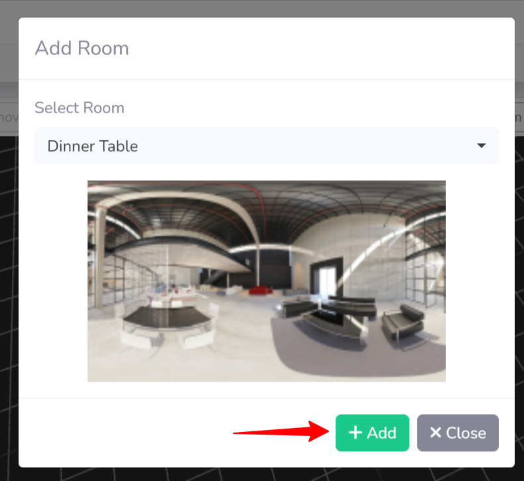Dismiss the dialog with Close button
Screen dimensions: 524x481
(458, 433)
